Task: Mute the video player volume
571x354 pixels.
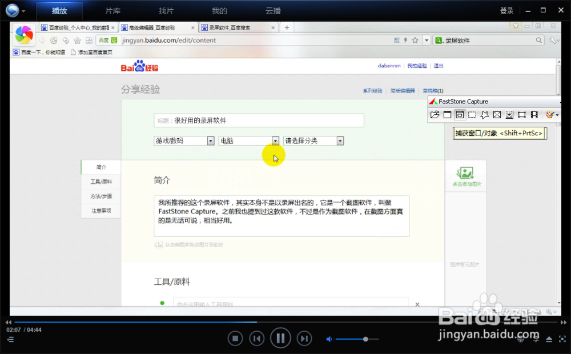Action: click(x=329, y=339)
